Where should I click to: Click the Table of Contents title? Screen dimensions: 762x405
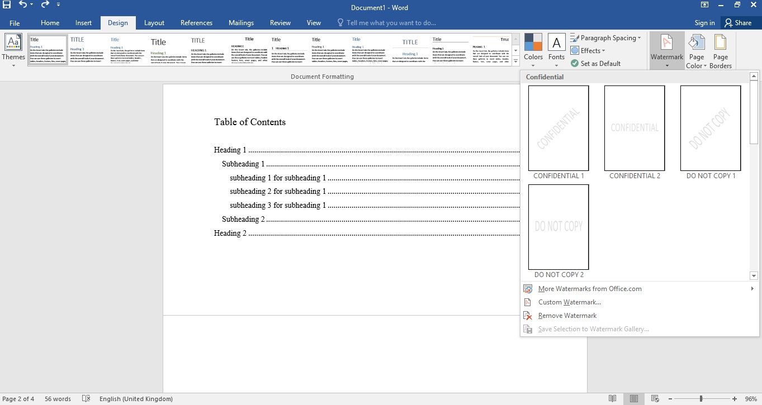coord(250,122)
